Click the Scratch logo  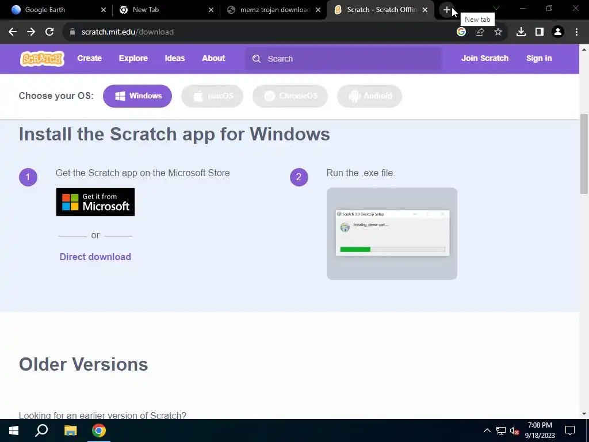coord(42,59)
